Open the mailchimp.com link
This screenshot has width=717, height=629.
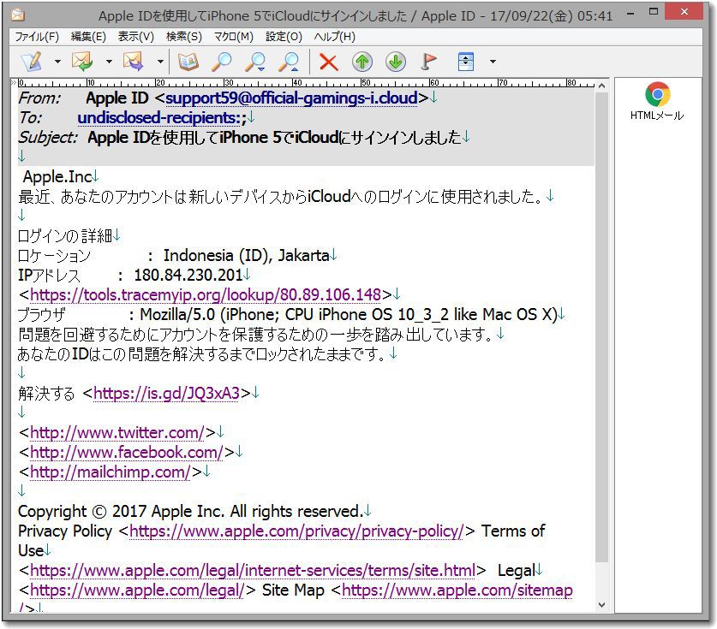111,472
